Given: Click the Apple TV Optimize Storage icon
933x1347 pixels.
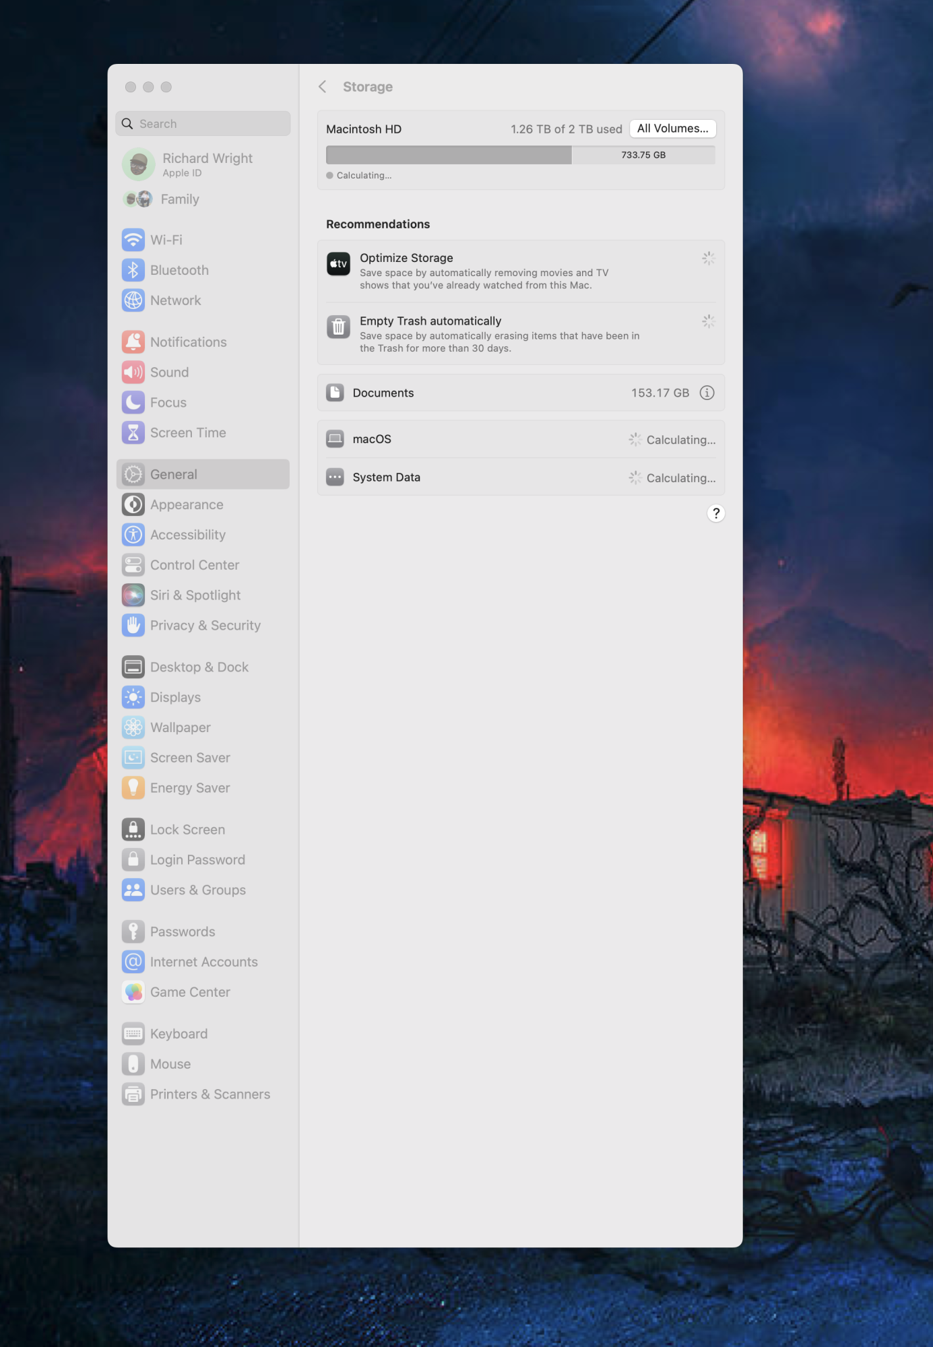Looking at the screenshot, I should [x=338, y=264].
